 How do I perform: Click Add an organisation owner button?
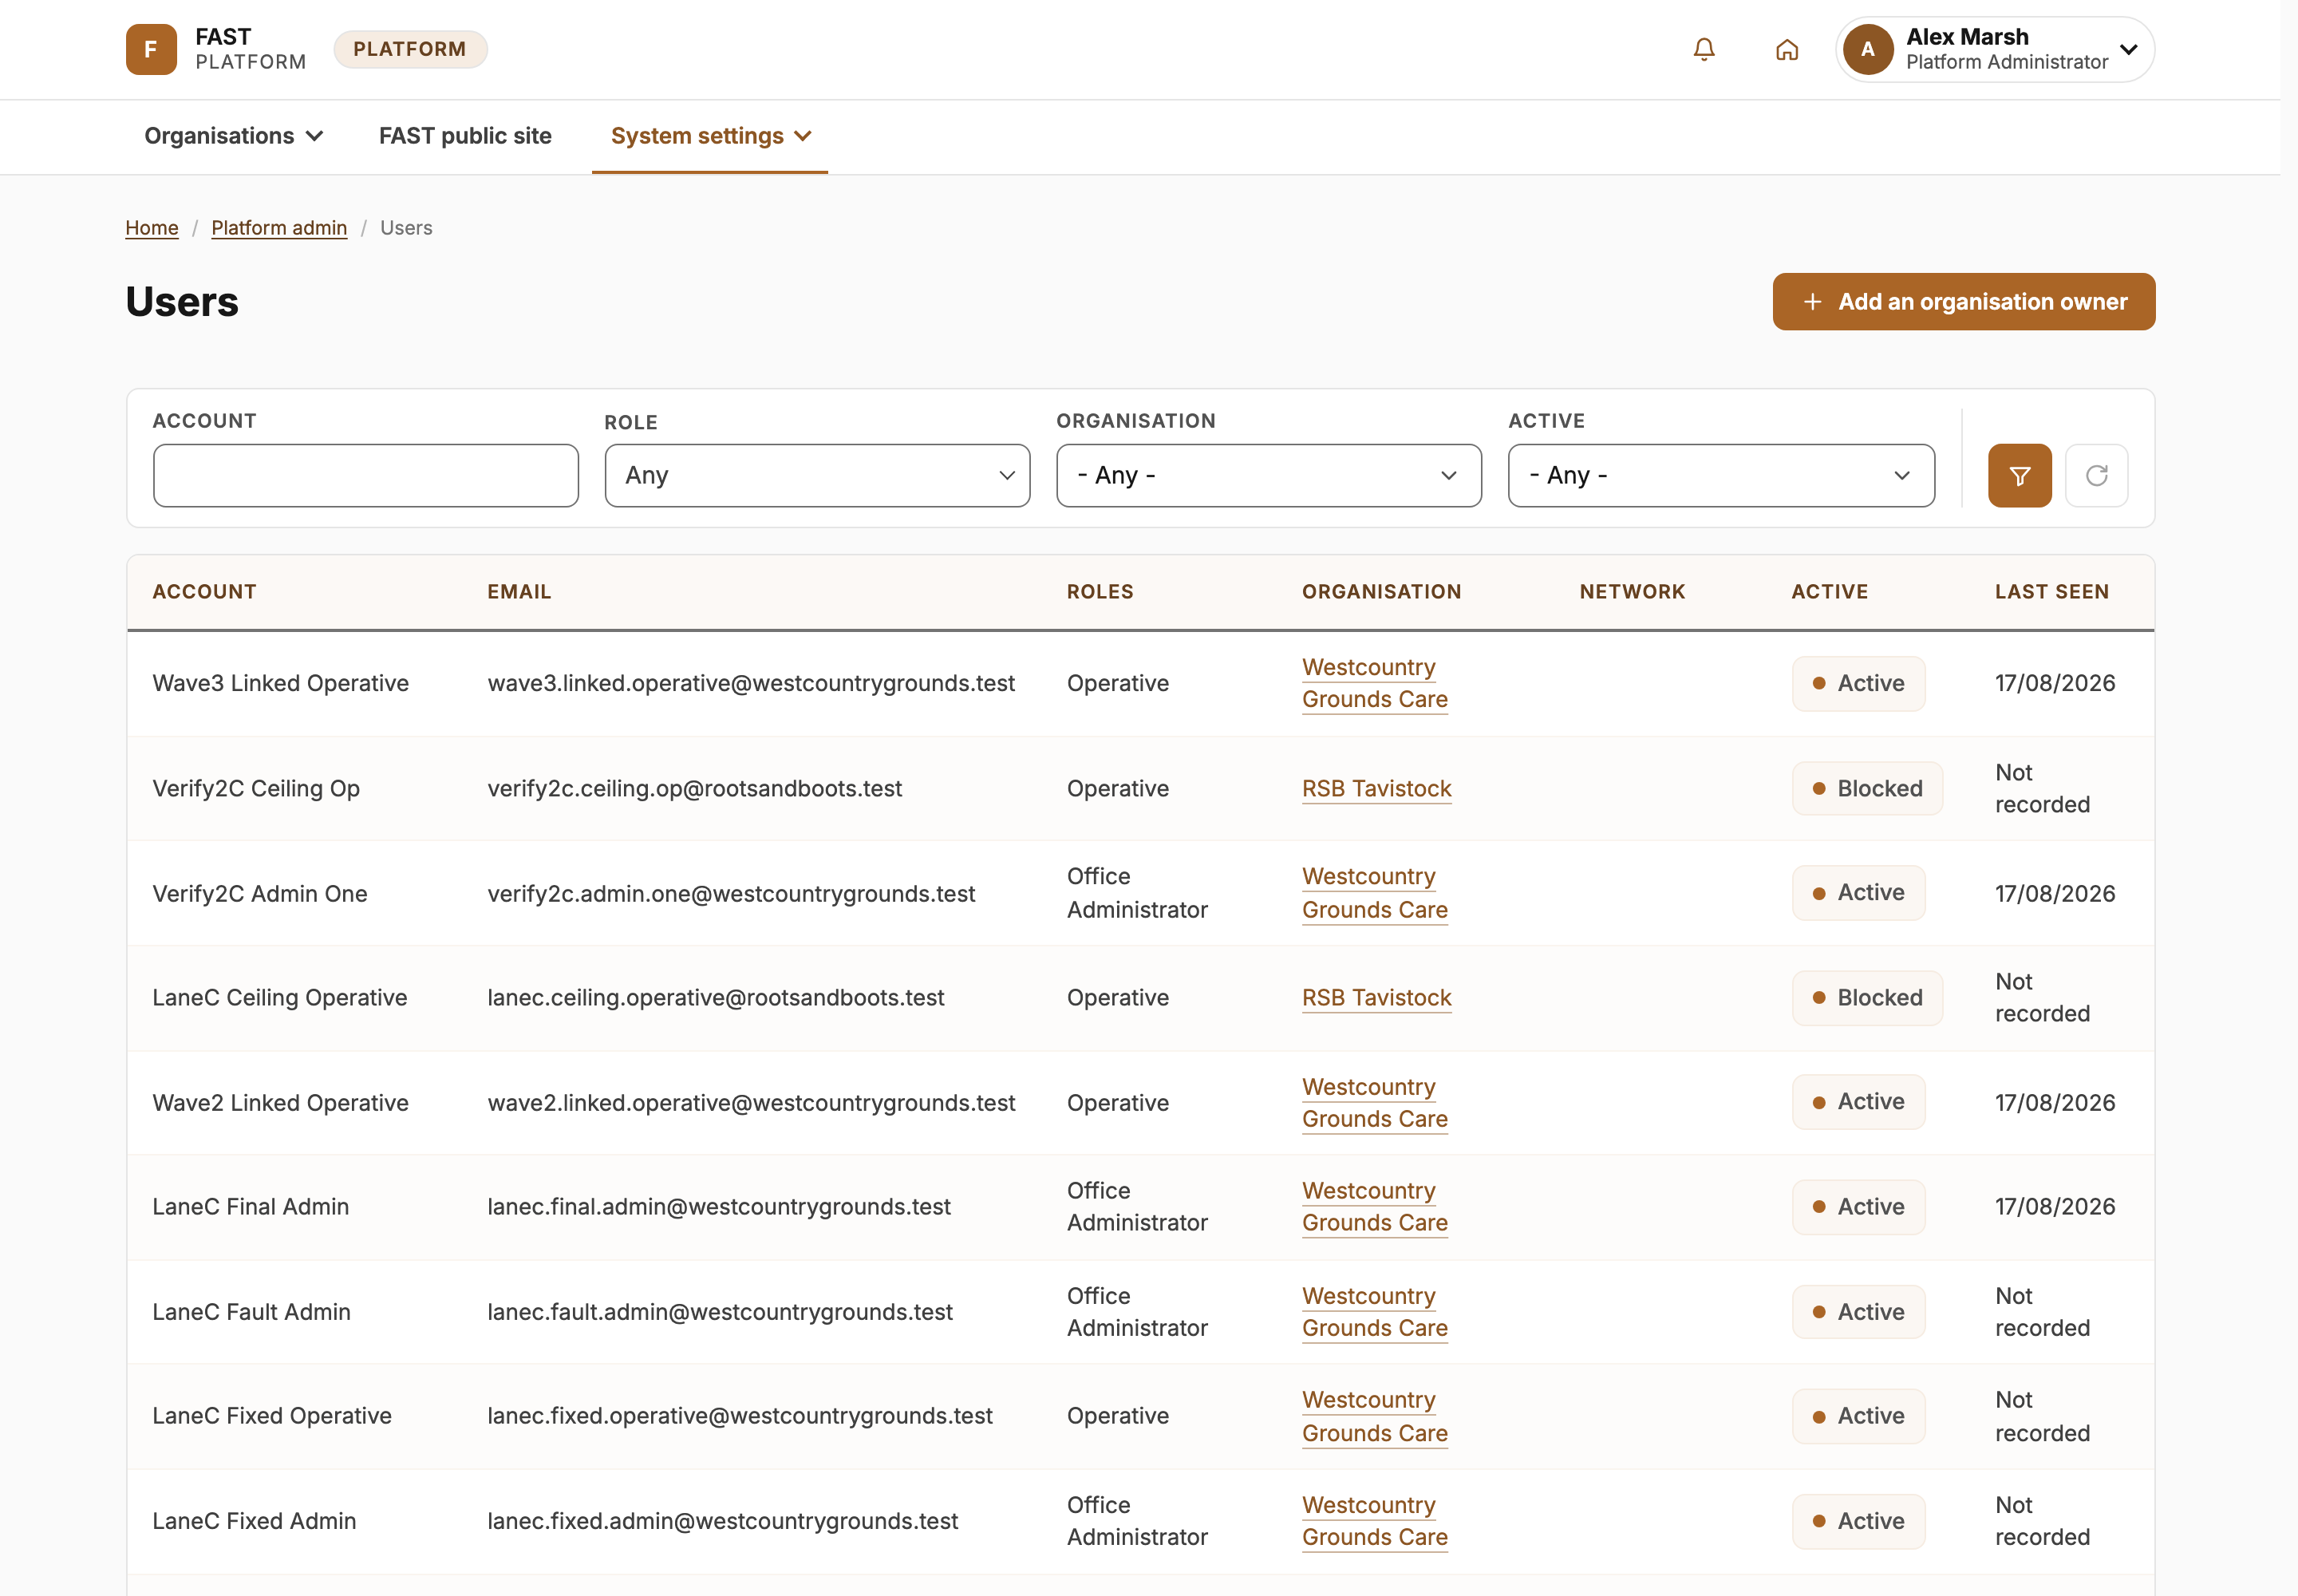pos(1963,302)
